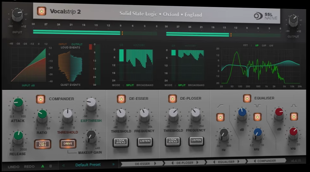
Task: Click the version number v6.4.19
Action: 296,161
